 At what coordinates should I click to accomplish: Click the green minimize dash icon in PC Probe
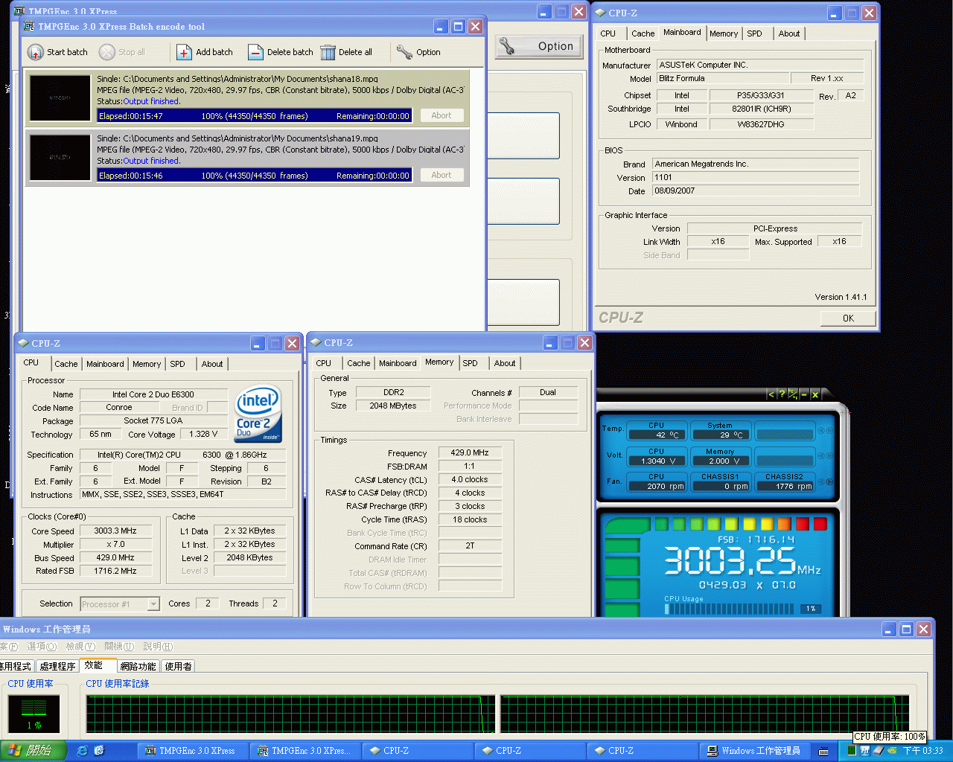point(804,394)
